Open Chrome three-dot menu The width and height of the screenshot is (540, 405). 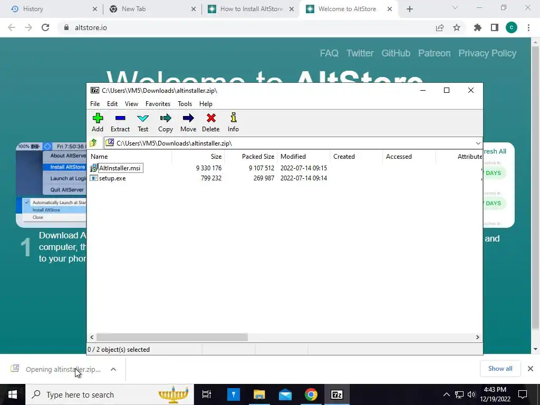[528, 27]
